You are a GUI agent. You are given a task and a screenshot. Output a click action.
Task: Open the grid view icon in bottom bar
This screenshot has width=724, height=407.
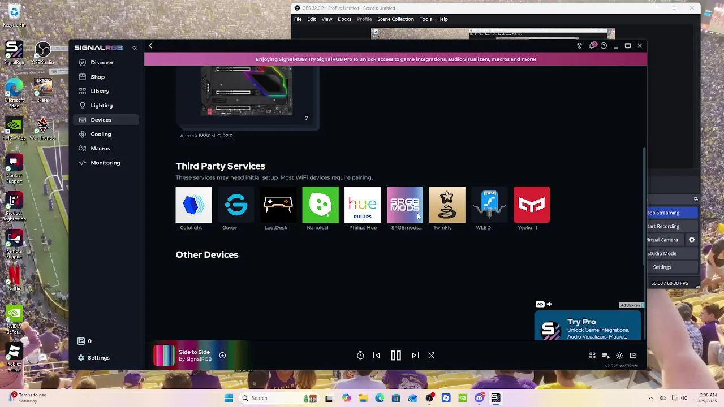(592, 356)
